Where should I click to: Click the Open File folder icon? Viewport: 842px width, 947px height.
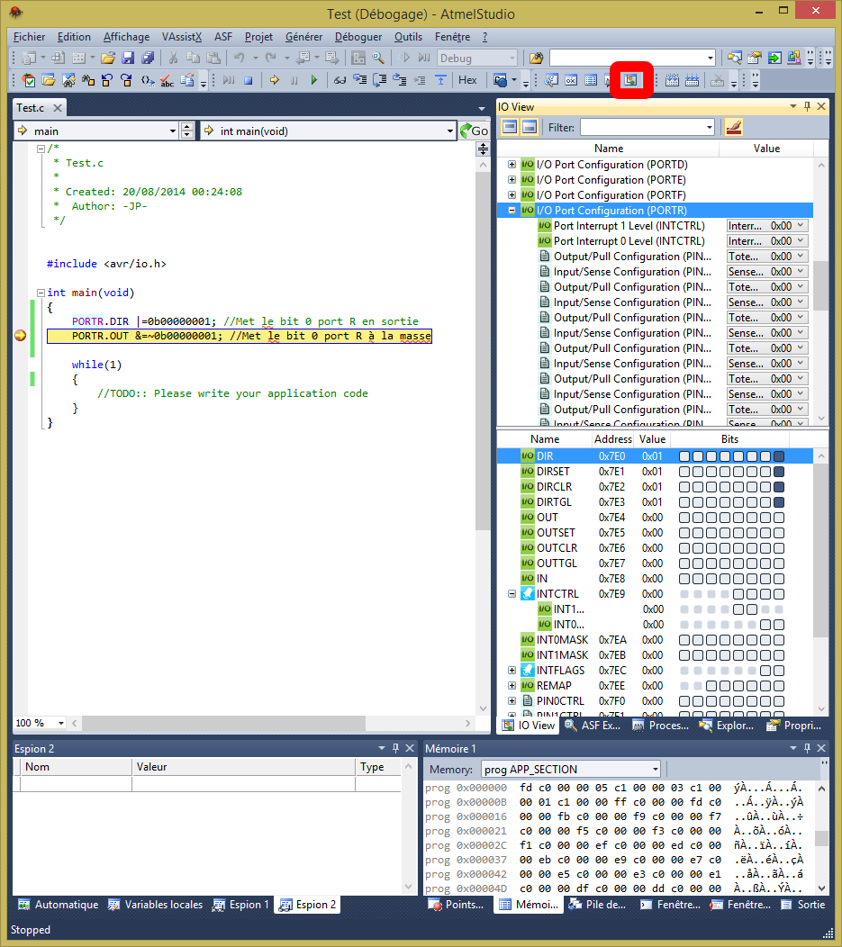108,58
